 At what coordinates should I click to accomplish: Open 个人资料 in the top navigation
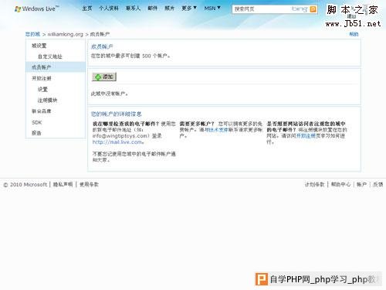point(109,9)
